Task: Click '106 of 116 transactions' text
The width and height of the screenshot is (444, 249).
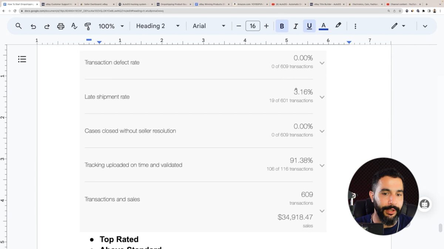Action: click(290, 169)
